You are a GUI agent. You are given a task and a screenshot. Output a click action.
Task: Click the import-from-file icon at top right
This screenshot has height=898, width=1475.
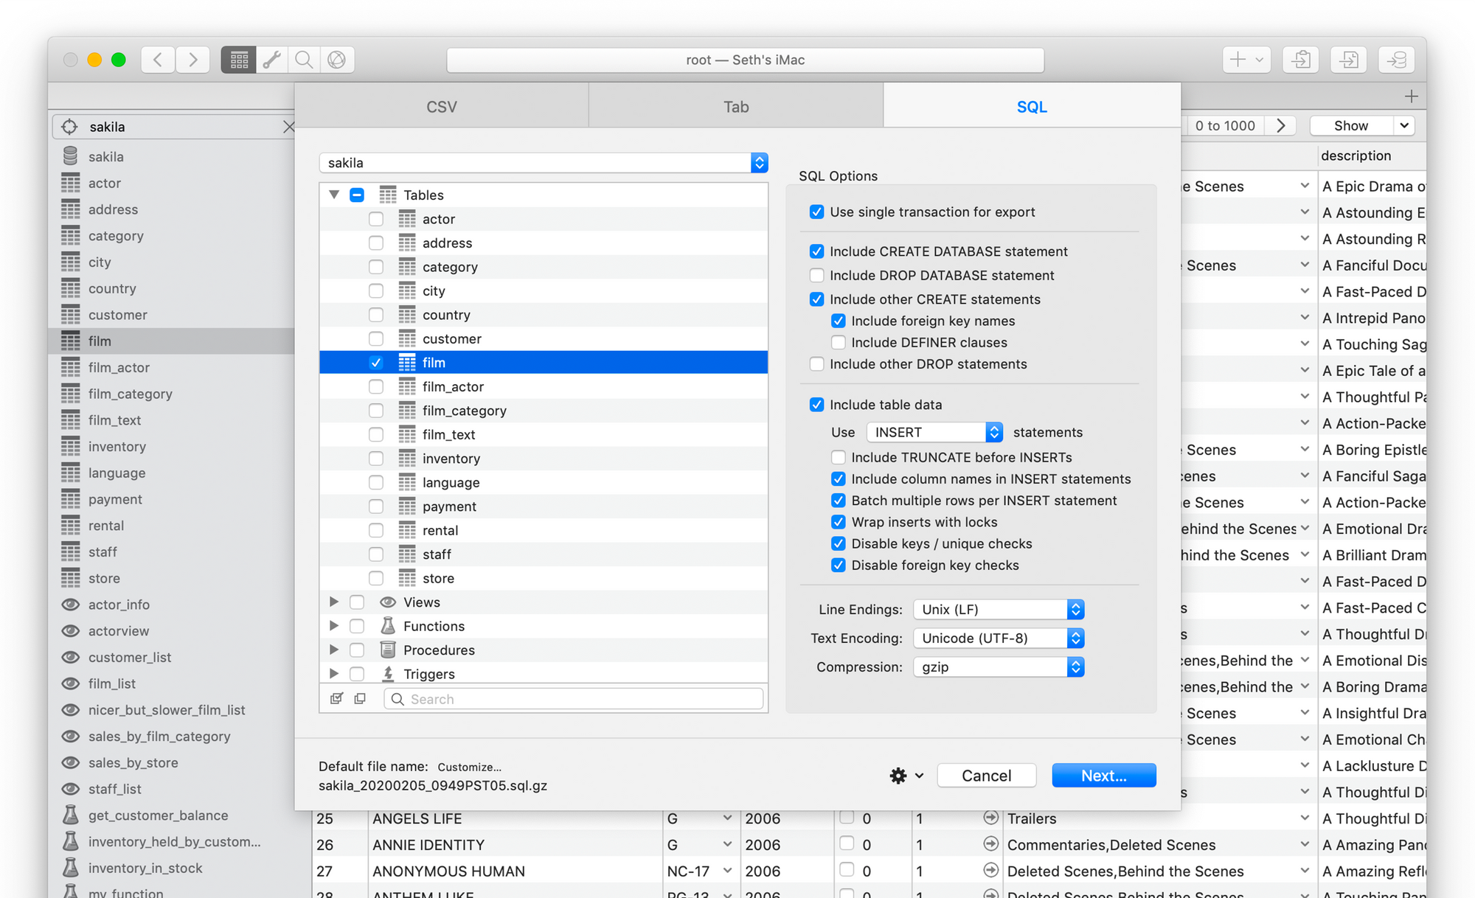[x=1348, y=60]
